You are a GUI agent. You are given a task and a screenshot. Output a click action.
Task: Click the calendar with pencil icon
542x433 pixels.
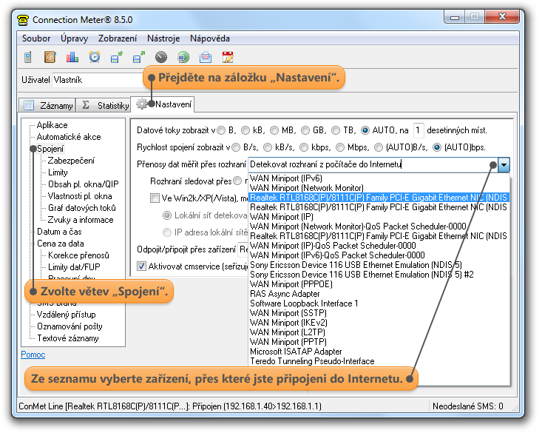(x=228, y=57)
